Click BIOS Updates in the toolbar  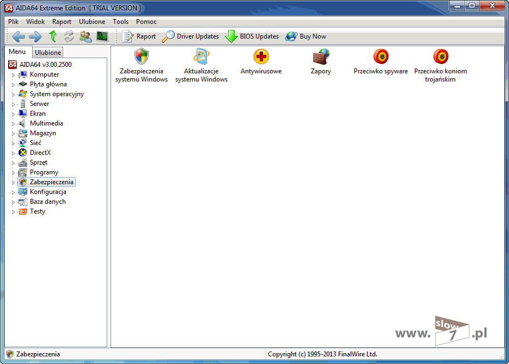(x=252, y=36)
